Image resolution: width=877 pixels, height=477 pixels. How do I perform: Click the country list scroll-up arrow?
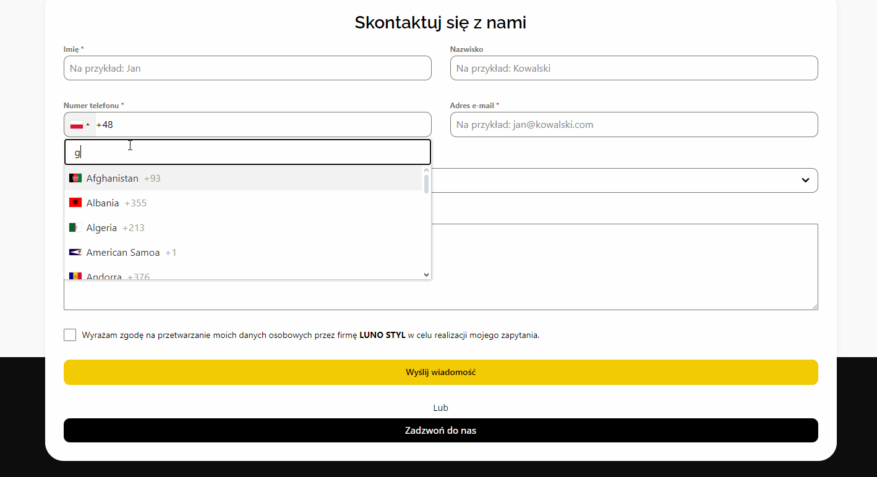coord(426,170)
